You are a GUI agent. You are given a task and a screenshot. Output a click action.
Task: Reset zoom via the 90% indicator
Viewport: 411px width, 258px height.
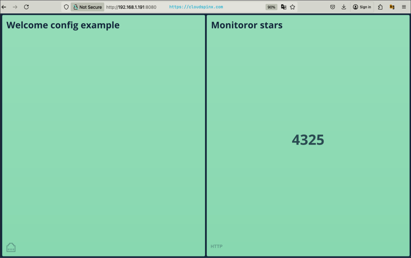(271, 7)
